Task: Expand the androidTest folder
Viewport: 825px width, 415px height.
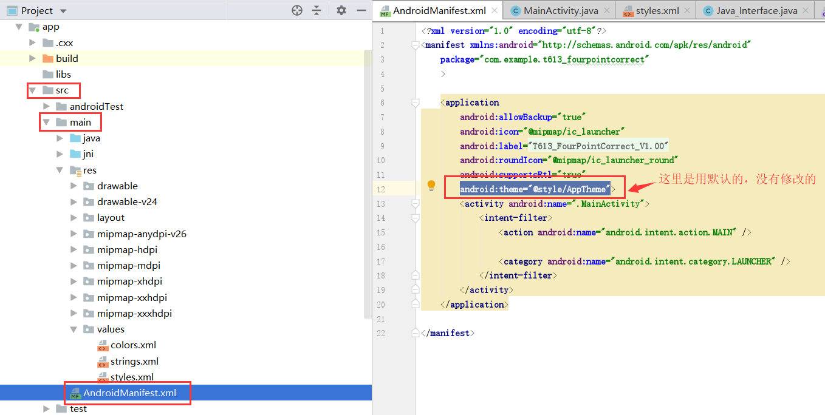Action: click(47, 106)
